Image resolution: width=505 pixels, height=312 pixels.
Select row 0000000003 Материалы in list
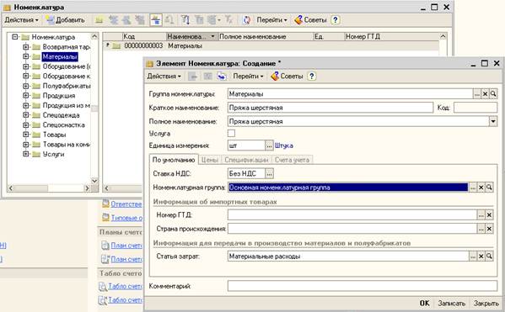point(271,45)
